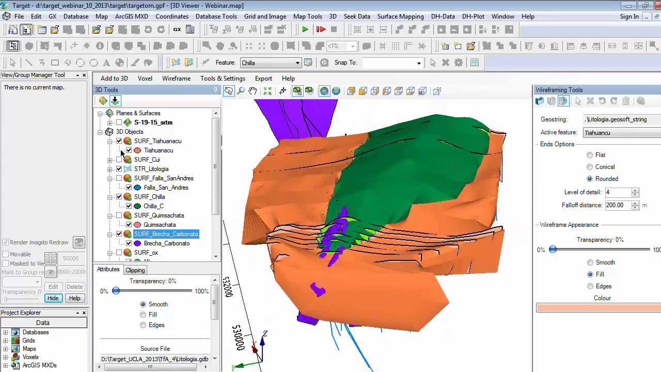Click the Hide button in View/Group Manager
Viewport: 661px width, 372px height.
click(x=53, y=298)
